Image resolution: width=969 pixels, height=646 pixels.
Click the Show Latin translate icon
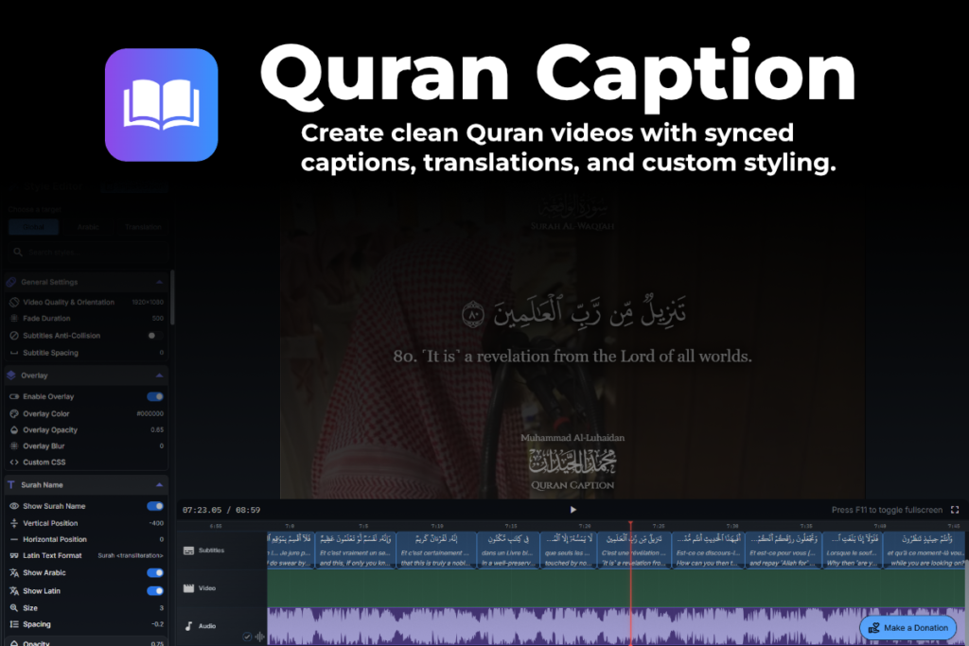(14, 591)
